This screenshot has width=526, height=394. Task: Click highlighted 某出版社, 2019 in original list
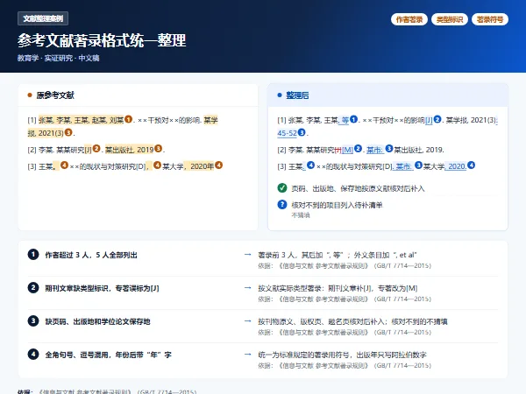click(129, 150)
